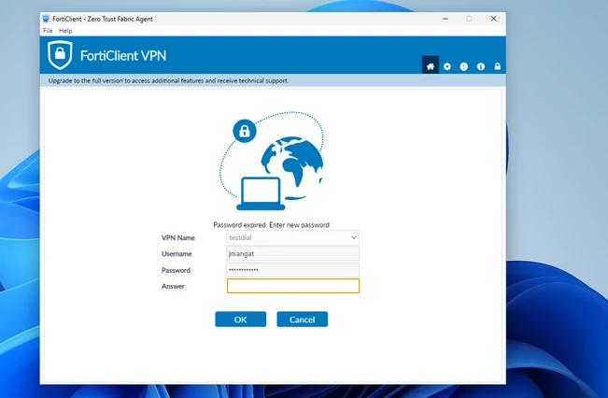Open the notifications exclamation icon
608x398 pixels.
coord(464,66)
